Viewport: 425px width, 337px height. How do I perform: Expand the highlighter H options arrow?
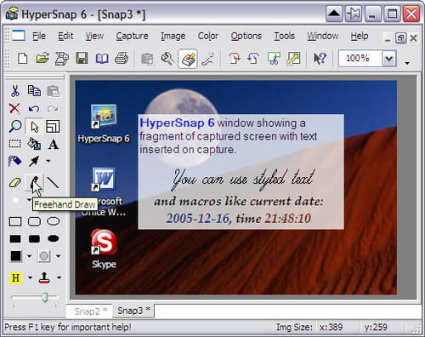[30, 277]
